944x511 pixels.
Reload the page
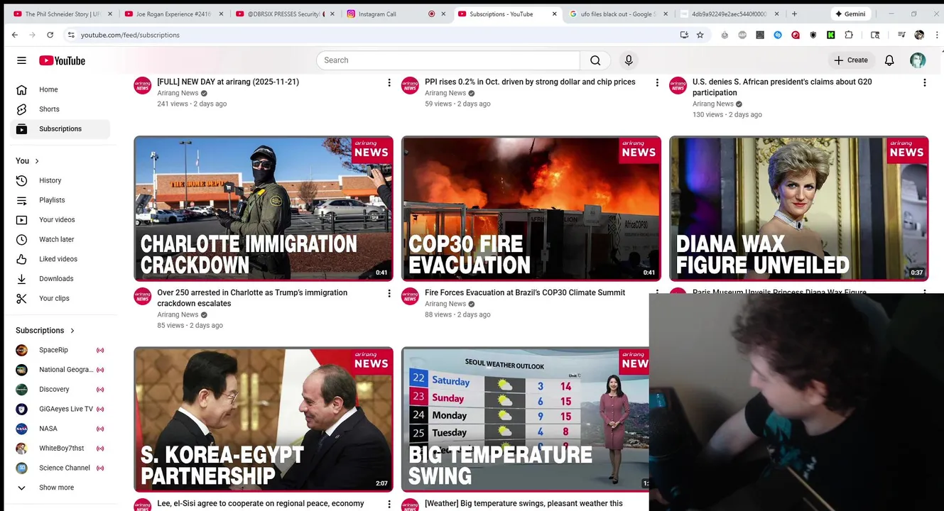click(50, 35)
